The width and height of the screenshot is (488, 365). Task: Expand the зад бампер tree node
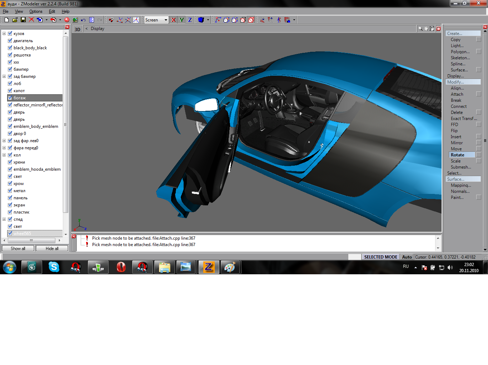click(4, 76)
